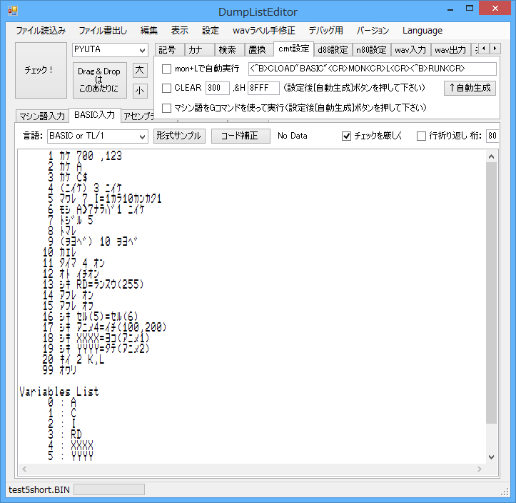Image resolution: width=516 pixels, height=503 pixels.
Task: Open the BASIC or TL/1 language dropdown
Action: click(x=142, y=136)
